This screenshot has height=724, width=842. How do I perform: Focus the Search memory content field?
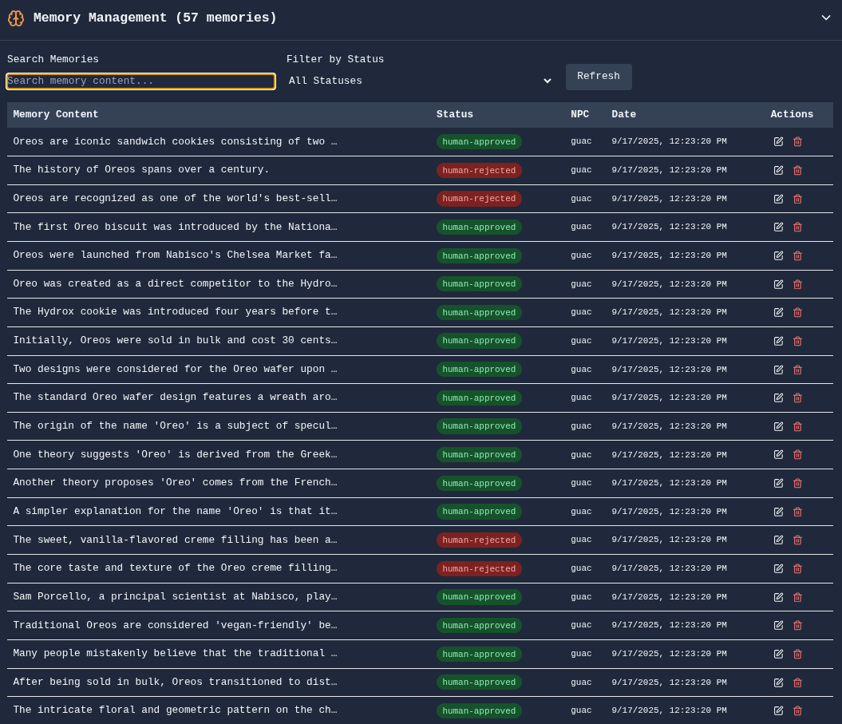140,81
